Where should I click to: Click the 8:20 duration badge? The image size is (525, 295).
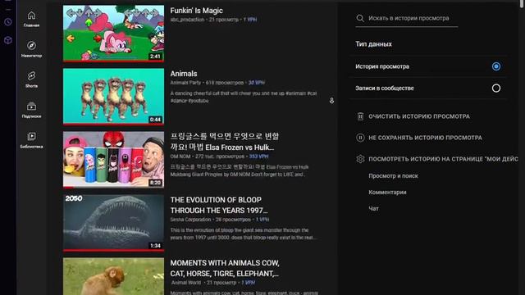point(155,183)
